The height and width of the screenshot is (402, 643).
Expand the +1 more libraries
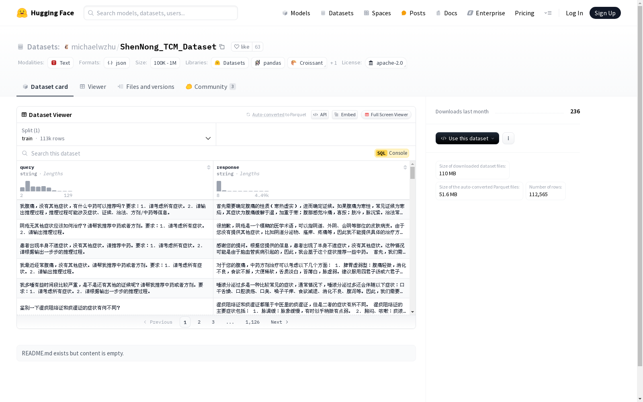point(334,63)
